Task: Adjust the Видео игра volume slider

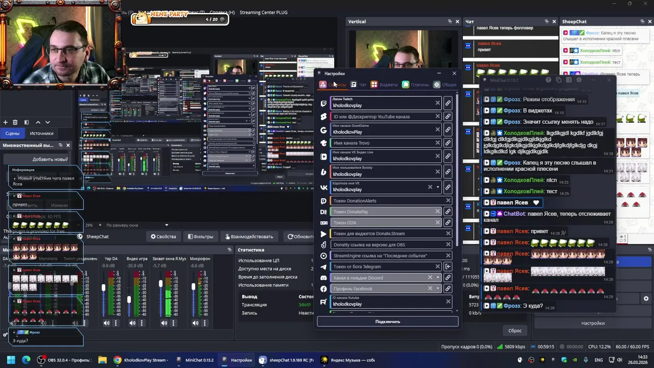Action: pyautogui.click(x=129, y=300)
